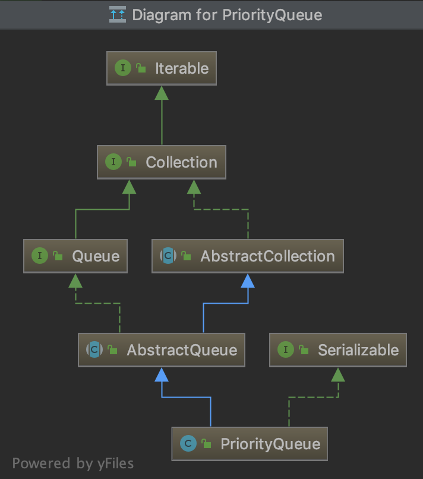Click the visibility padlock beside Iterable
Image resolution: width=423 pixels, height=479 pixels.
[x=140, y=68]
